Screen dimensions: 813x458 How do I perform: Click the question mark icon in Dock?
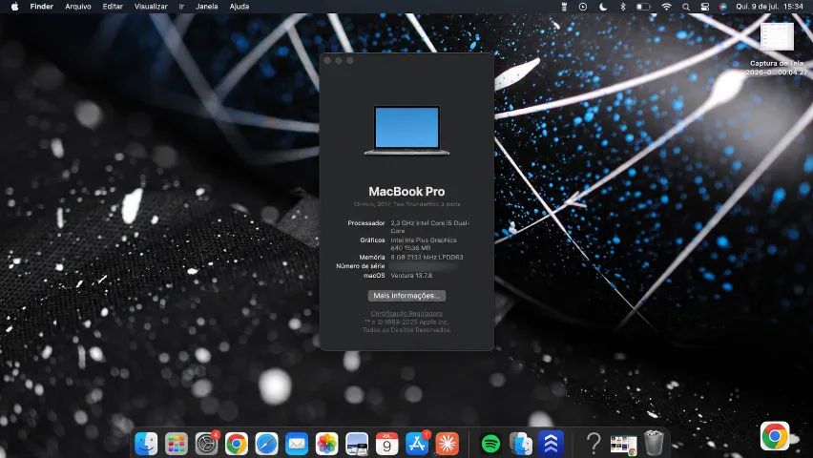(594, 444)
